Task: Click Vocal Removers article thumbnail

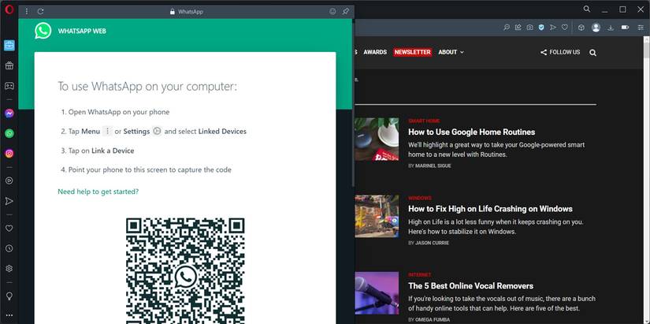Action: (377, 293)
